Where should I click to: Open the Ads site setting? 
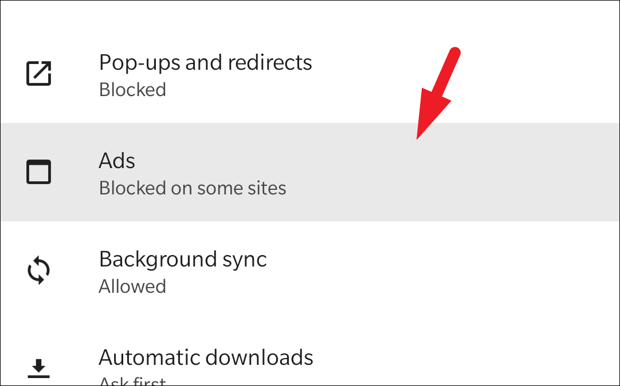tap(310, 172)
